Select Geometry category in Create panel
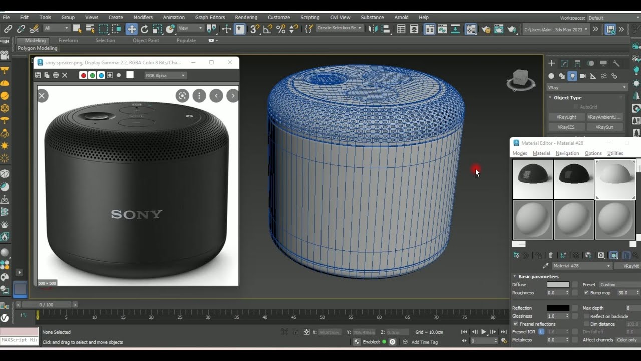The image size is (641, 361). 551,76
